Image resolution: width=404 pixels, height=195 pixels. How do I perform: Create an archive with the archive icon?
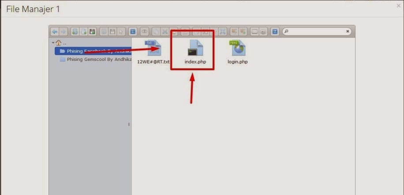[x=243, y=32]
